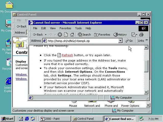Open the first Windows link in Control Panel
This screenshot has height=122, width=163.
21,74
